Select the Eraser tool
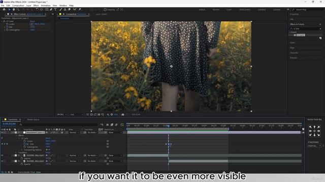 pyautogui.click(x=70, y=10)
